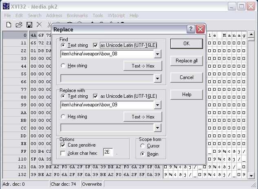Open the Tools menu
The width and height of the screenshot is (258, 189).
(x=98, y=15)
